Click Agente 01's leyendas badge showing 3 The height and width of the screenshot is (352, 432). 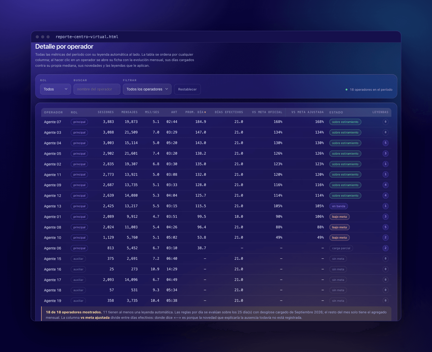coord(385,216)
